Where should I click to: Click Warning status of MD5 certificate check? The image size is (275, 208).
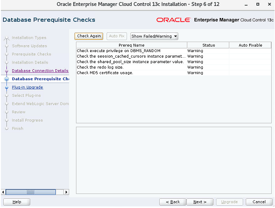point(195,73)
